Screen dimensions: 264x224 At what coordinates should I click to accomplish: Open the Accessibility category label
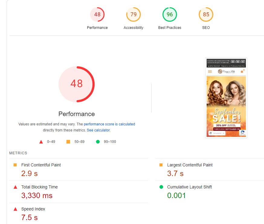tap(134, 28)
